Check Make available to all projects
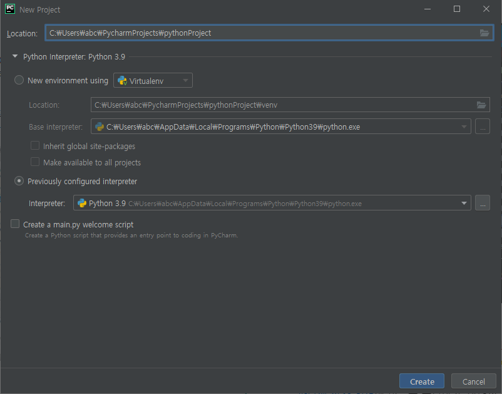 coord(35,162)
